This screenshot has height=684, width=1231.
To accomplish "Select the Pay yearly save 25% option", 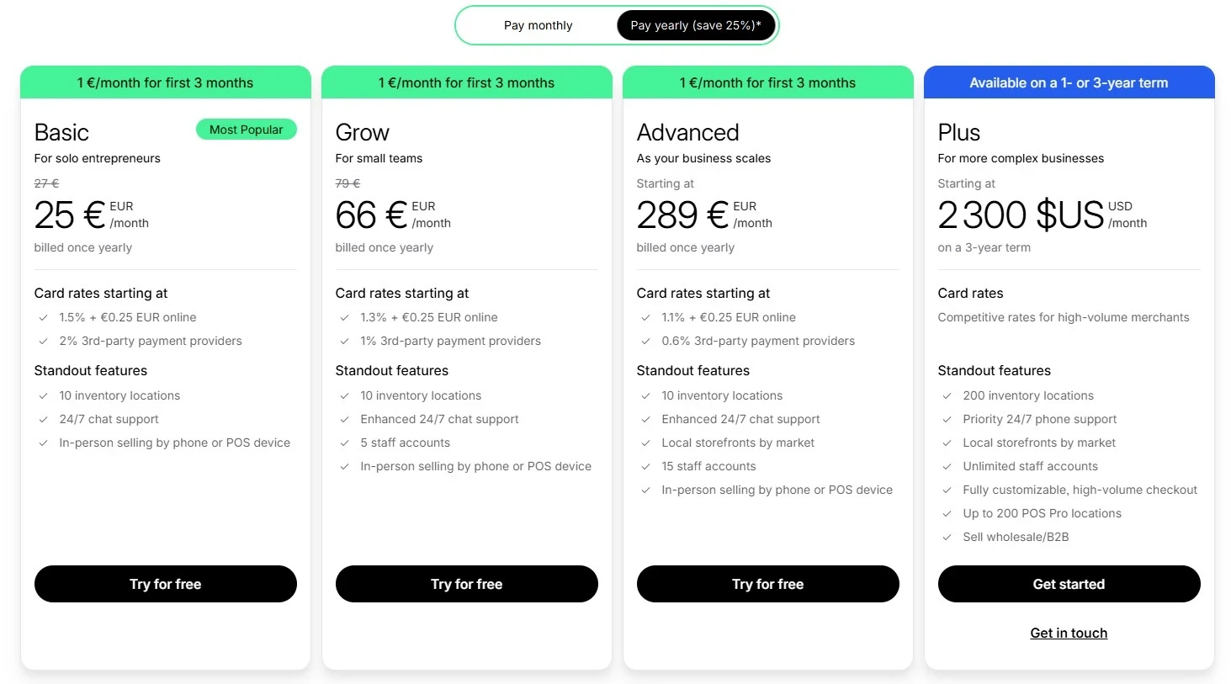I will (695, 25).
